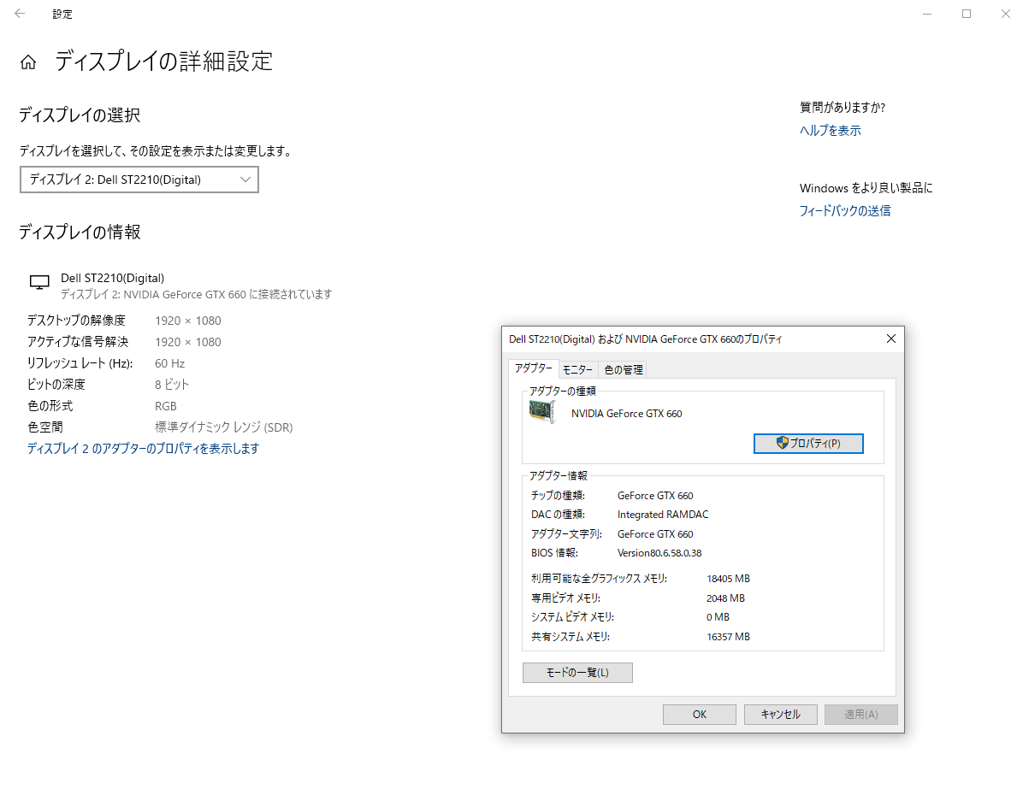Screen dimensions: 1023x795
Task: Select the RGB color format value
Action: coord(166,406)
